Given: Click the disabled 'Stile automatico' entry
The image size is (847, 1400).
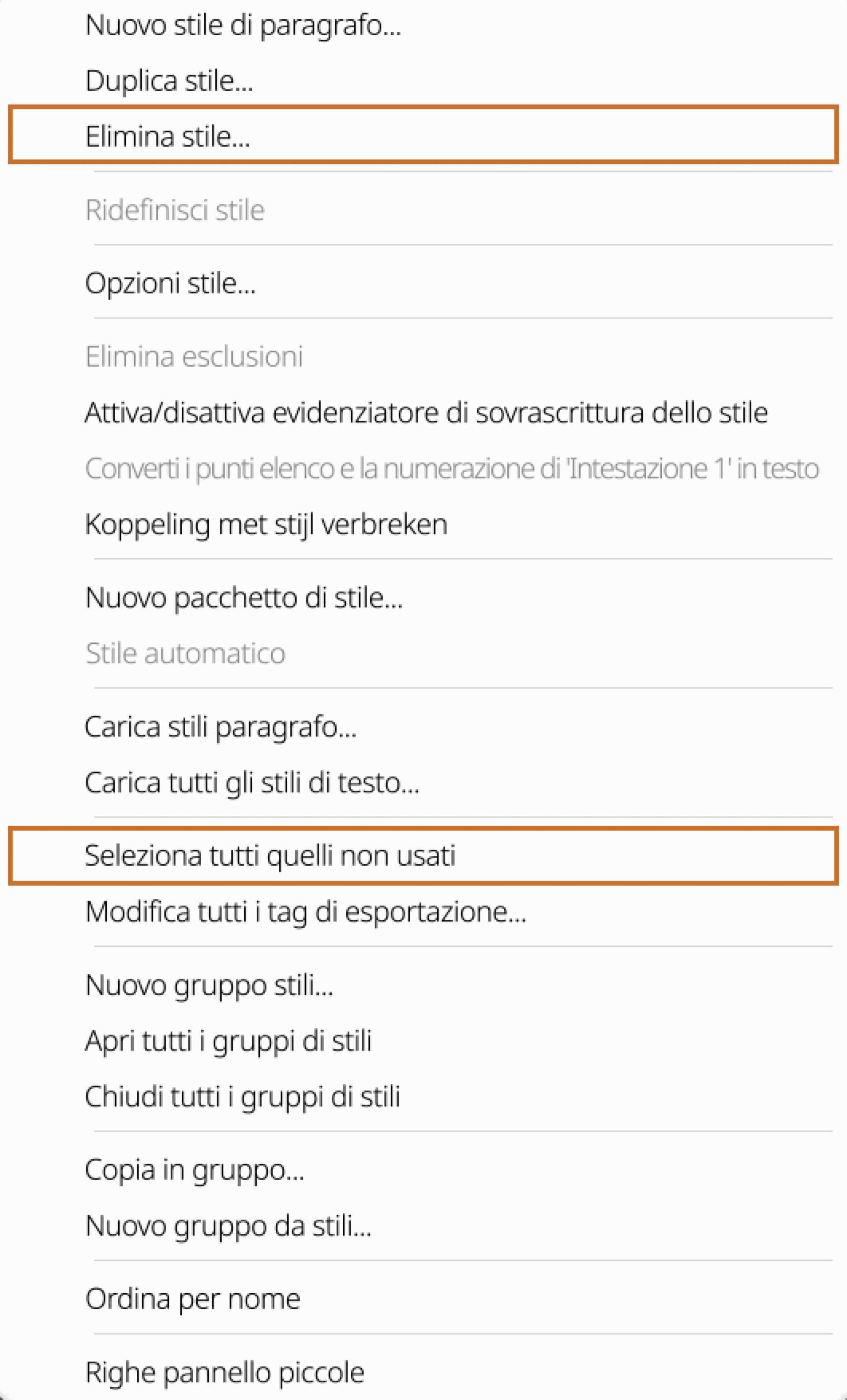Looking at the screenshot, I should click(185, 653).
